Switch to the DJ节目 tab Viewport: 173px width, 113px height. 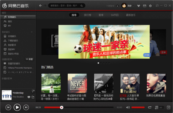[x=115, y=15]
